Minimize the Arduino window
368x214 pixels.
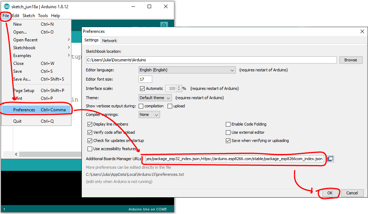133,6
